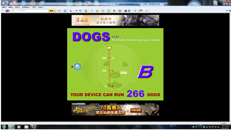This screenshot has height=130, width=231.
Task: Open the 工具(T) menu
Action: 34,7
